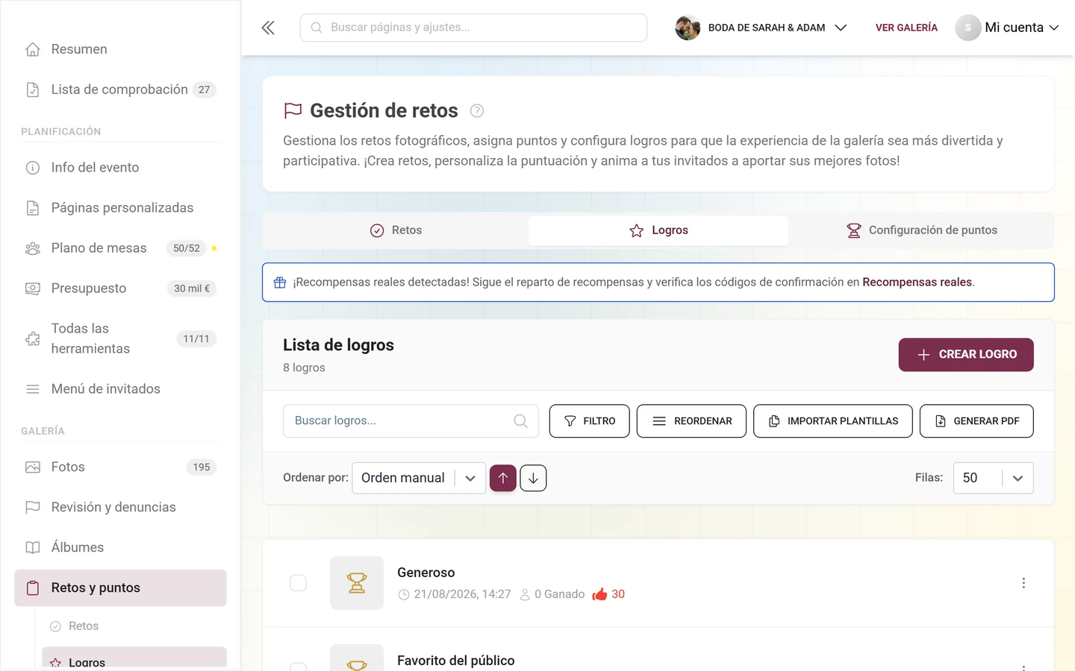This screenshot has height=671, width=1075.
Task: Click the Presupuesto money icon
Action: [x=33, y=289]
